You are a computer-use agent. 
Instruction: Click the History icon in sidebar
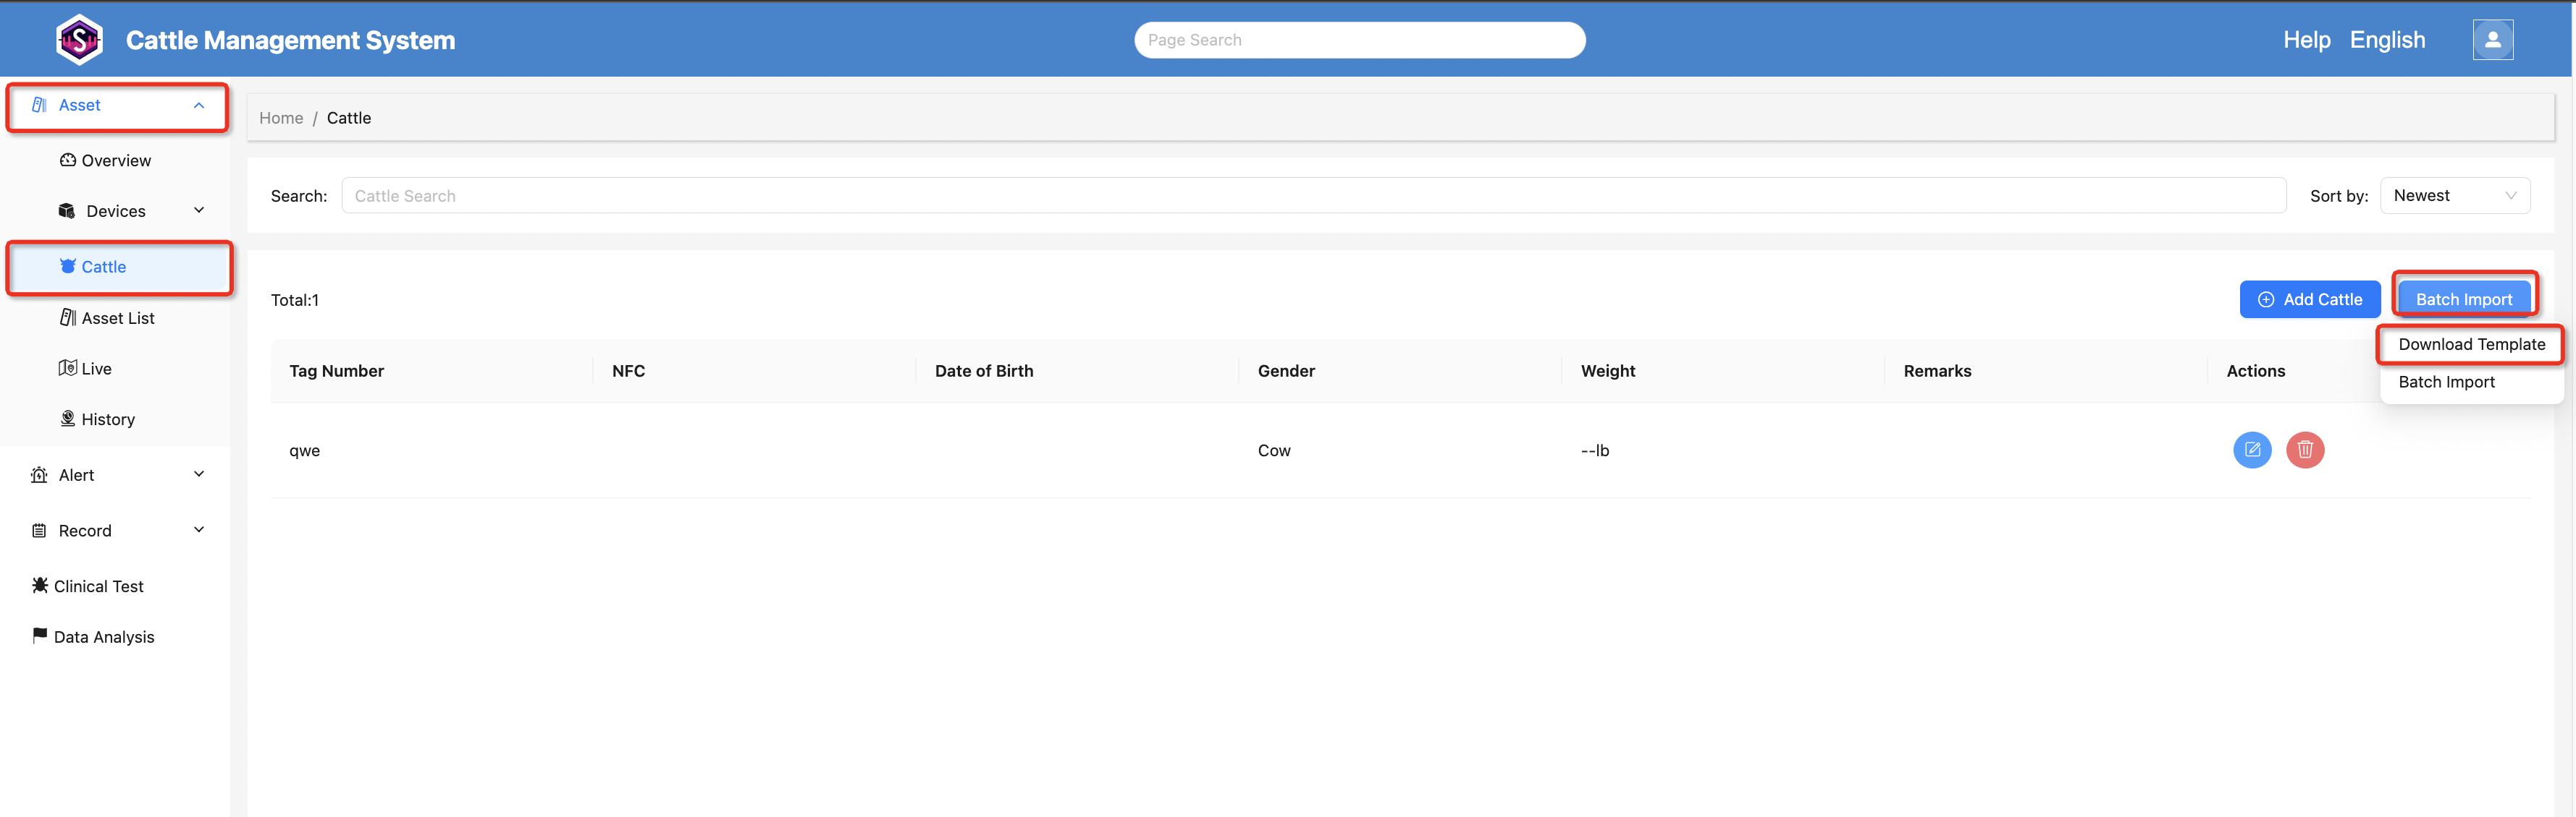tap(68, 419)
